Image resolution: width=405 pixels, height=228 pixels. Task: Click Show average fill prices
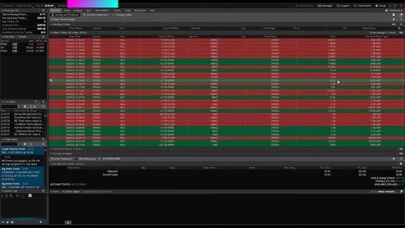click(382, 33)
